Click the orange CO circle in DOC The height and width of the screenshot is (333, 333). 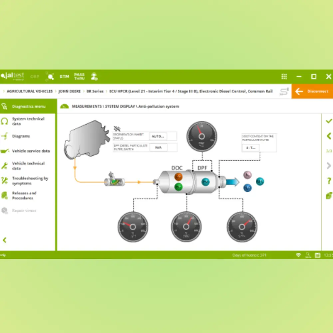coord(178,176)
